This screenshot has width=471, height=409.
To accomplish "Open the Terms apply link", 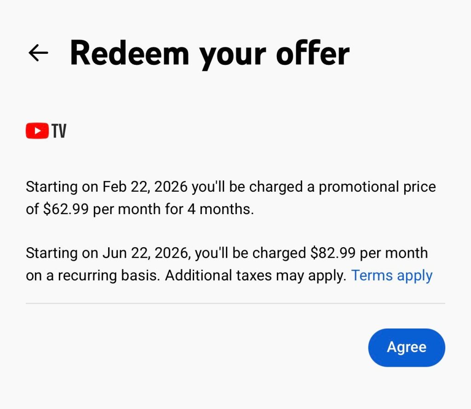I will point(391,275).
